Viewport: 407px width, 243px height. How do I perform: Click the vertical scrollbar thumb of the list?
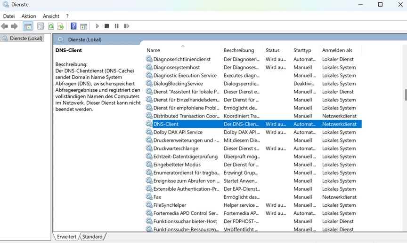(x=405, y=94)
